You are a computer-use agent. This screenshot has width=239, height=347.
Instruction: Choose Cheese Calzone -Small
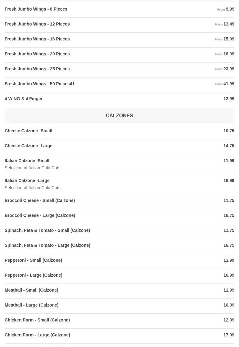pos(29,131)
